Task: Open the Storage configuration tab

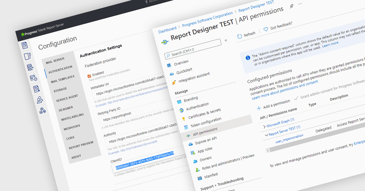Action: tap(60, 90)
